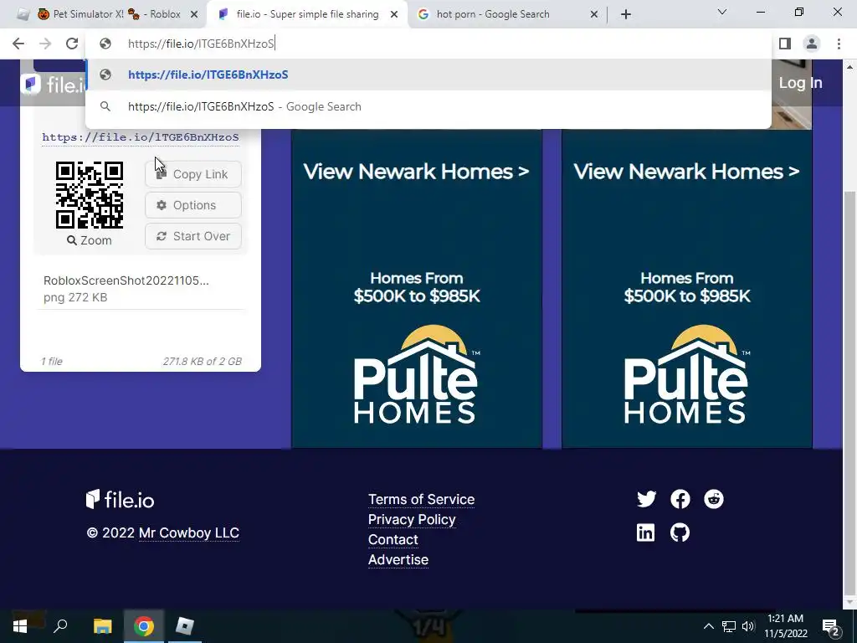Image resolution: width=857 pixels, height=643 pixels.
Task: Open a new tab with the plus icon
Action: tap(626, 15)
